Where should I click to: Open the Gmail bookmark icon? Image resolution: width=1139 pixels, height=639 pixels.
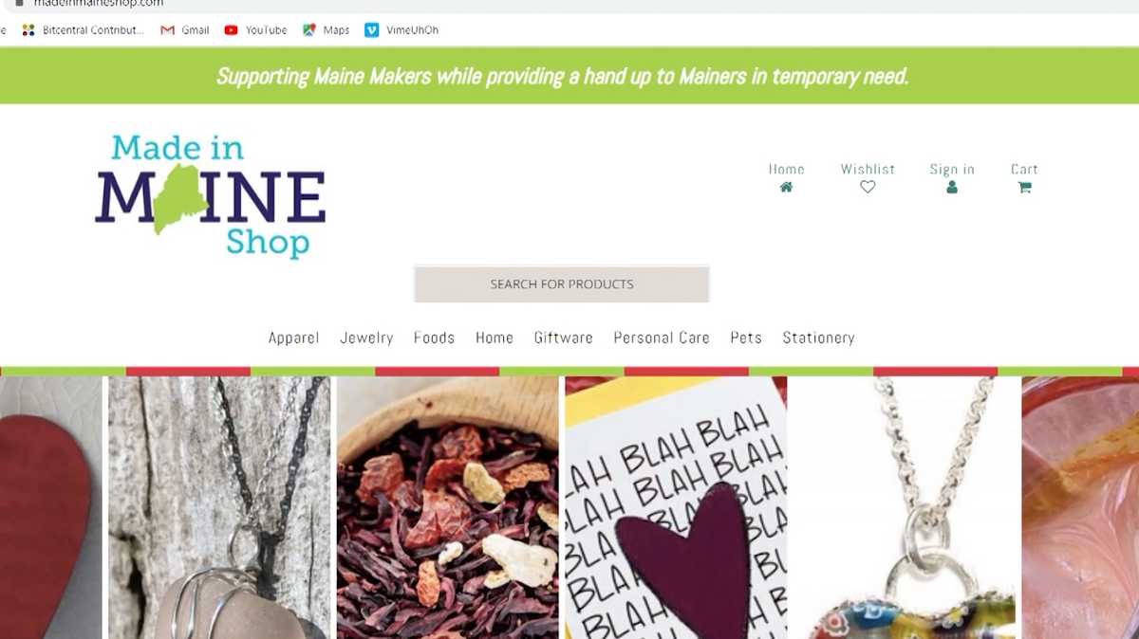168,30
